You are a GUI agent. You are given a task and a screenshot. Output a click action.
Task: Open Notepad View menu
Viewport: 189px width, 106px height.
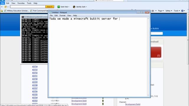(x=69, y=16)
